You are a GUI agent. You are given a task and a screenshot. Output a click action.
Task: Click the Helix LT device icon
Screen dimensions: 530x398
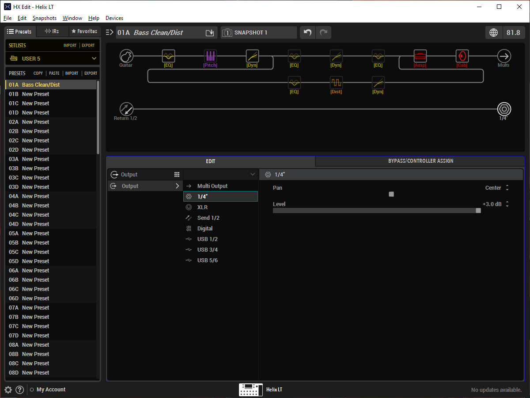coord(251,390)
